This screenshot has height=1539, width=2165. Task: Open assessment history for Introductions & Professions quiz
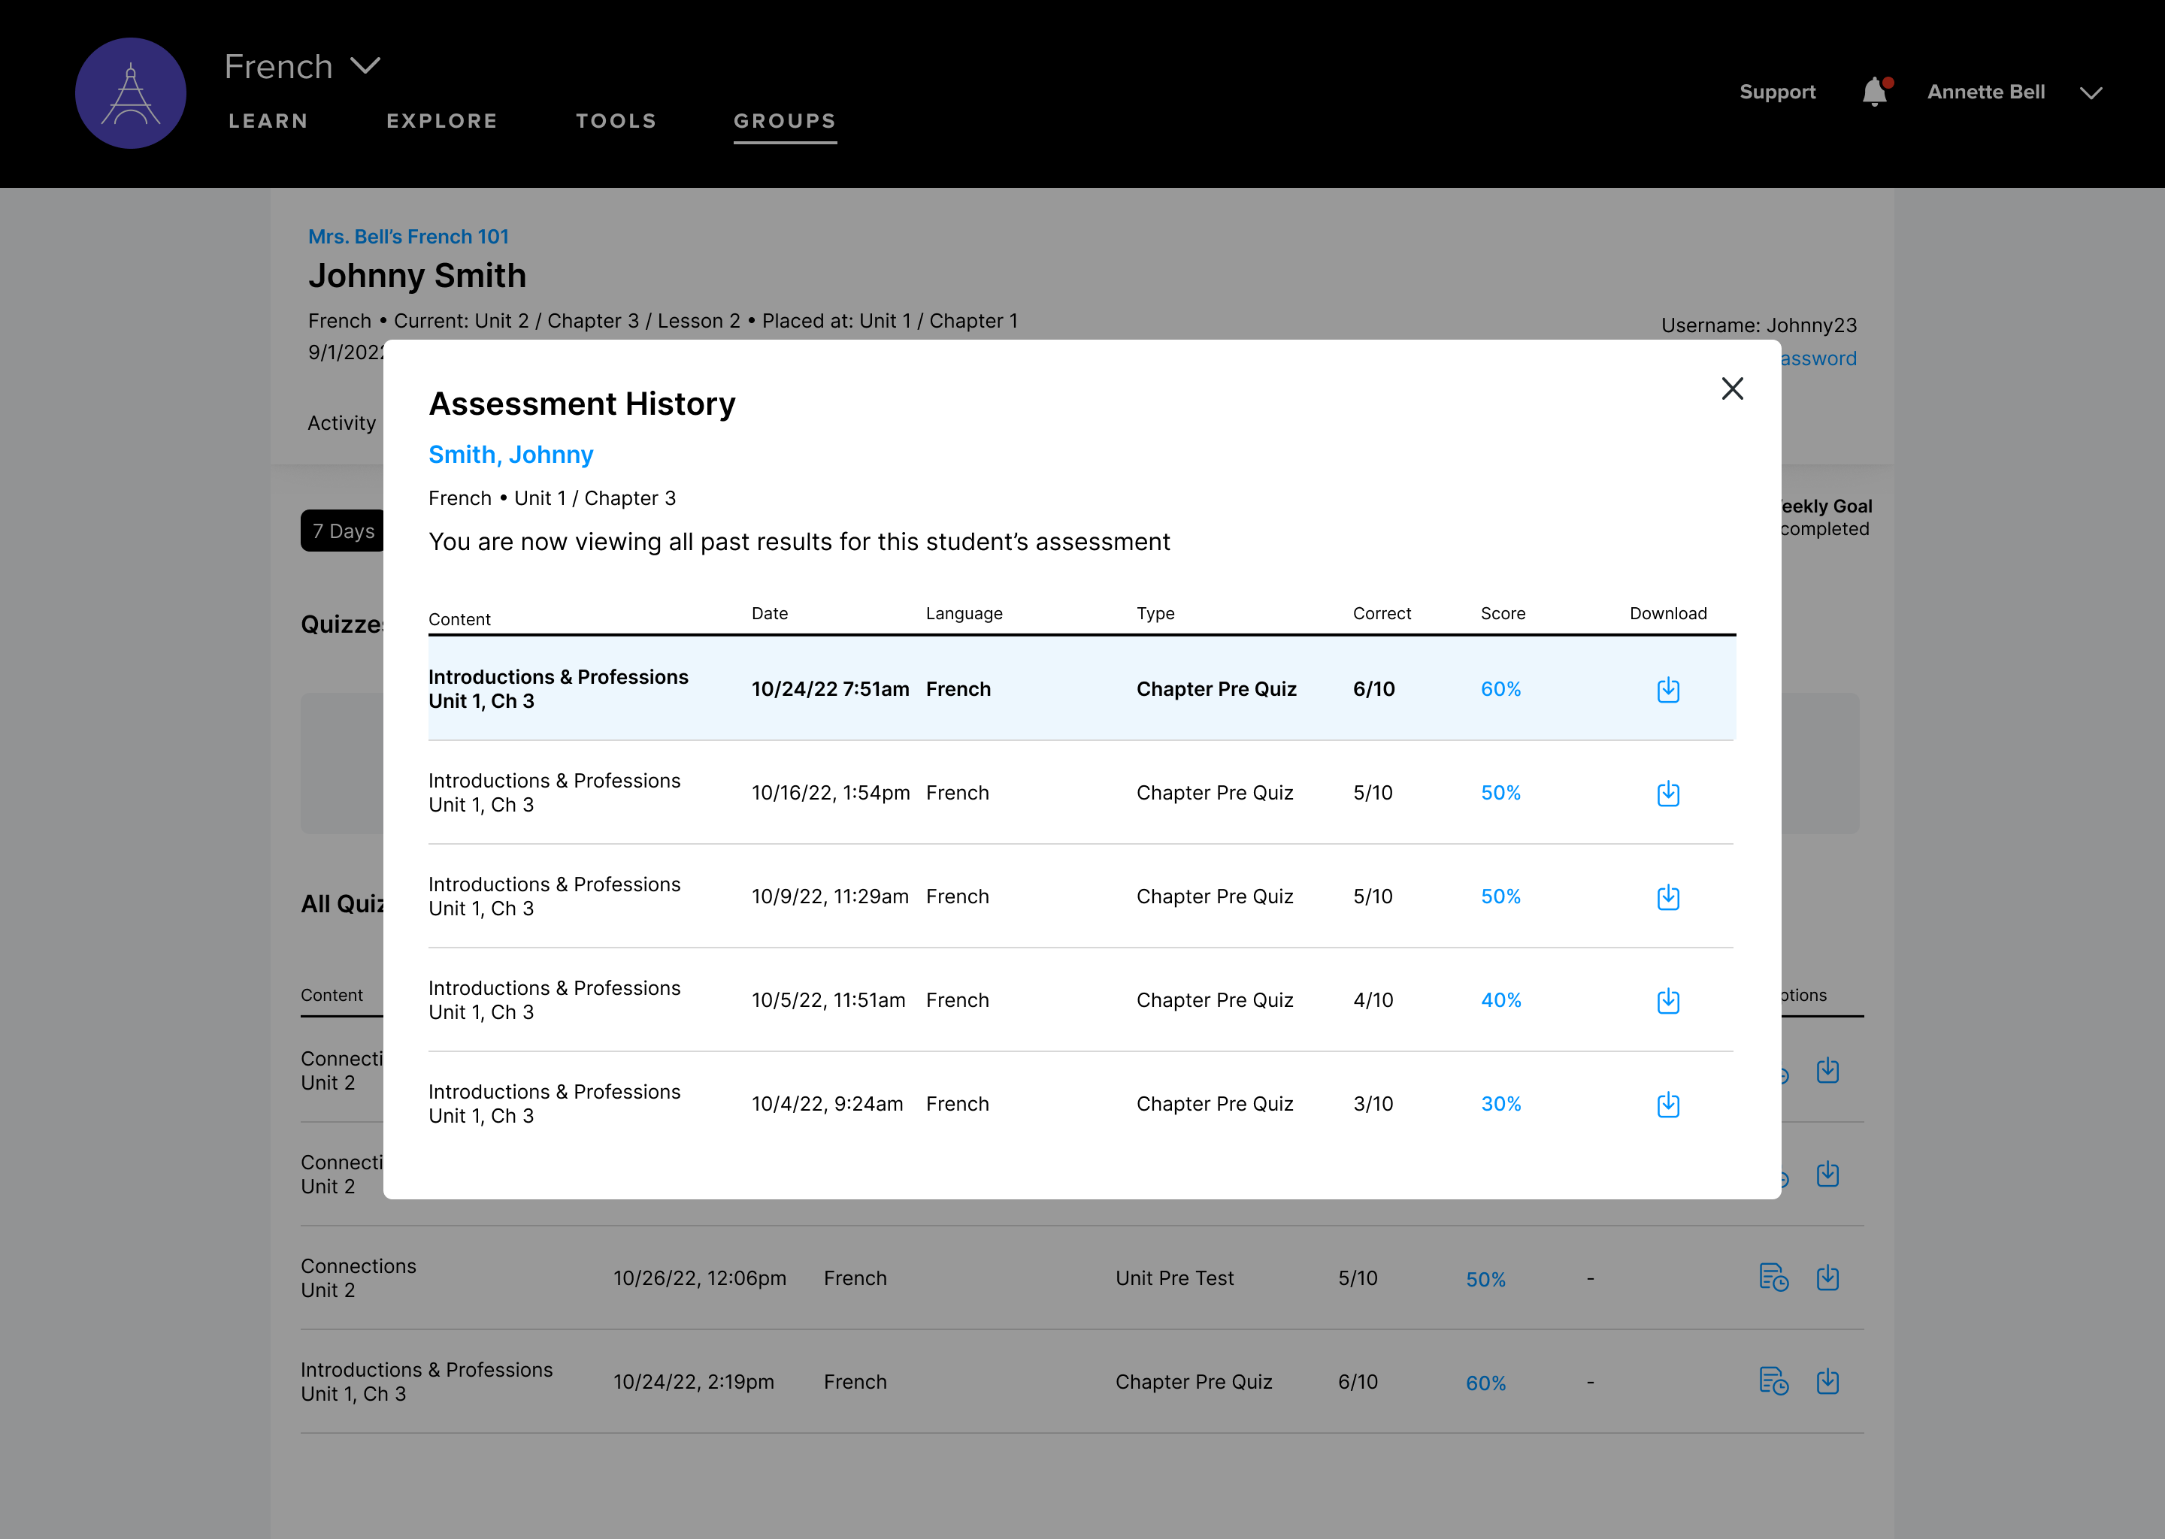[1773, 1382]
